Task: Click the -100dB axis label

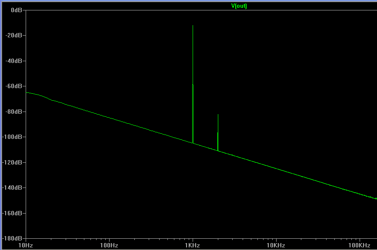Action: pyautogui.click(x=12, y=137)
